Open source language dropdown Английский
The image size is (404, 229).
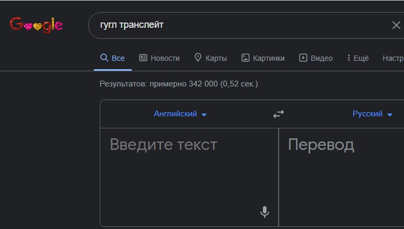180,114
